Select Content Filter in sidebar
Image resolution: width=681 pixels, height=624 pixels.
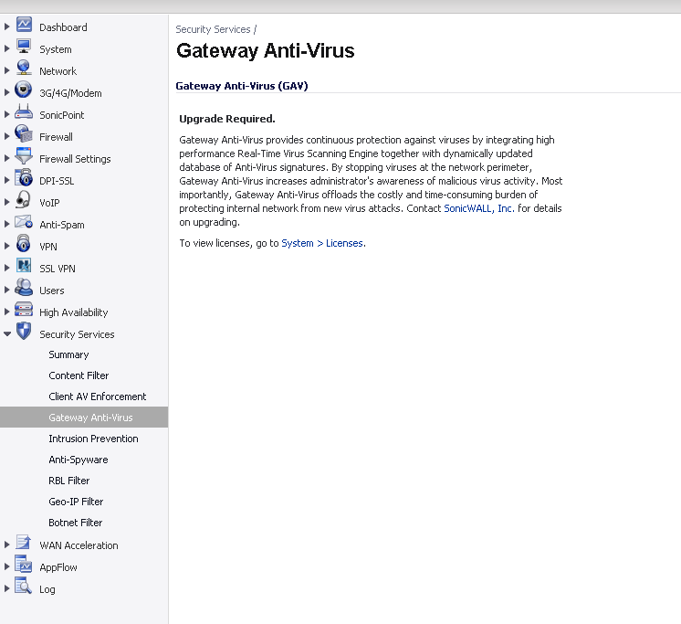coord(79,375)
